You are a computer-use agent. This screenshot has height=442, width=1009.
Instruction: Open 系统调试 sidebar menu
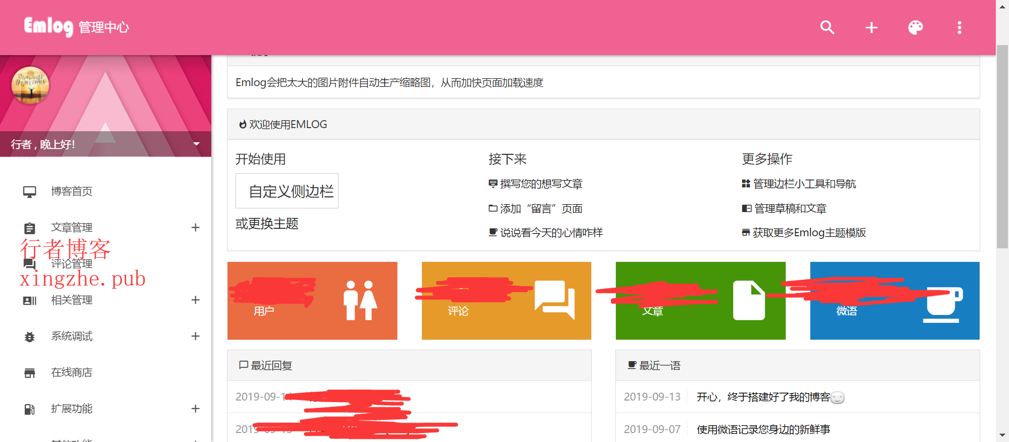point(71,336)
